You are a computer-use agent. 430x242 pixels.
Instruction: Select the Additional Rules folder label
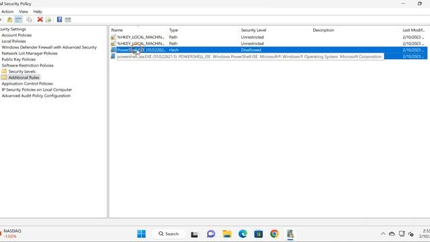click(24, 77)
